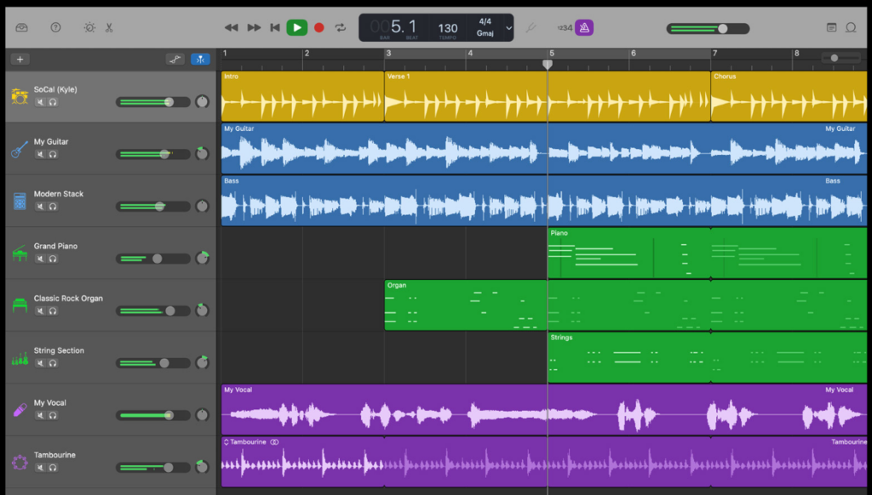Mute the My Guitar track
Screen dimensions: 872x495
click(x=40, y=154)
